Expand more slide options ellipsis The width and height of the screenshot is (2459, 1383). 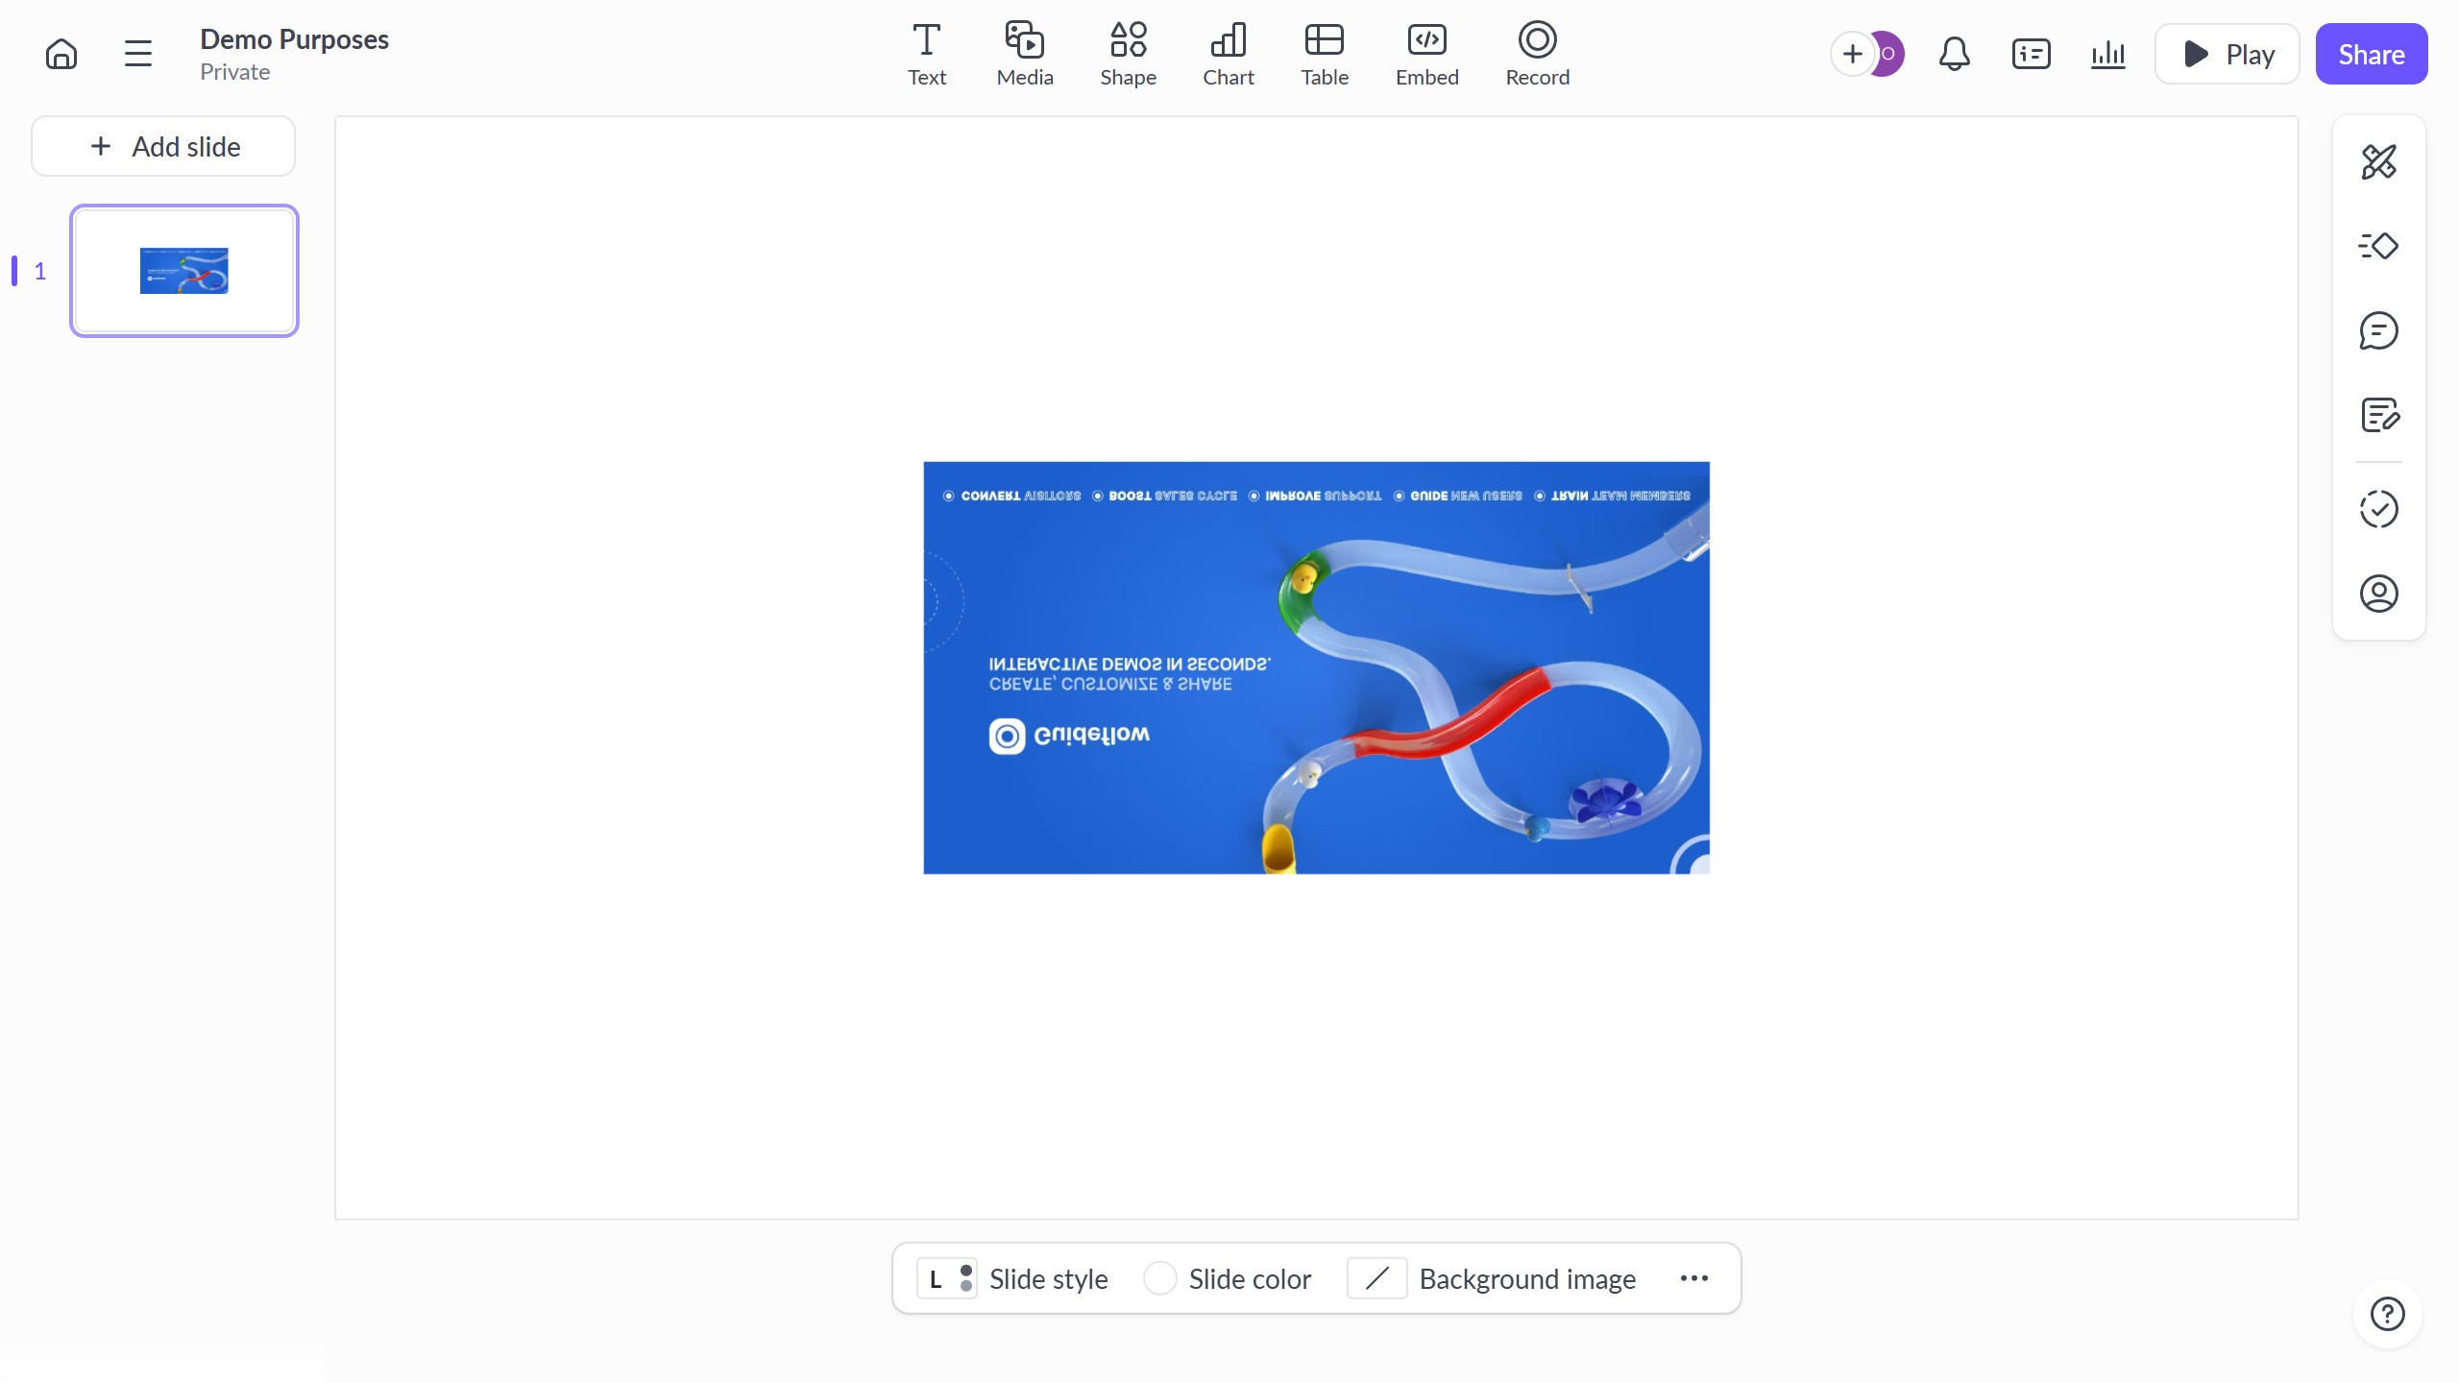click(1693, 1278)
